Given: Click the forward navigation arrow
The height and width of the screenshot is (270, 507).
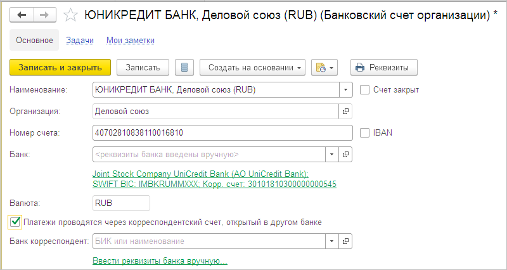Looking at the screenshot, I should (x=44, y=13).
